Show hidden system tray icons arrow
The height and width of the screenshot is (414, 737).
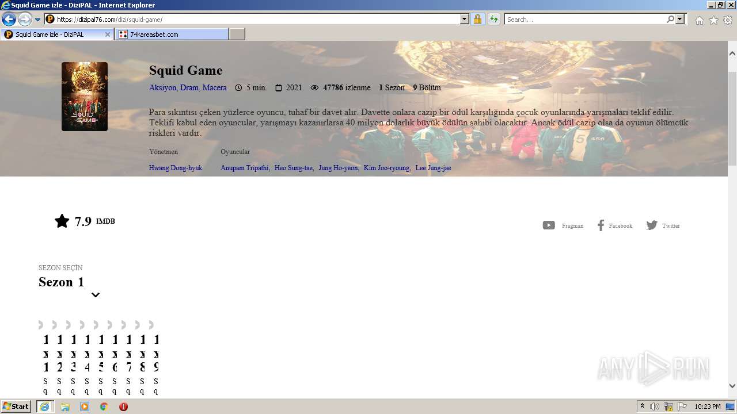pos(643,407)
